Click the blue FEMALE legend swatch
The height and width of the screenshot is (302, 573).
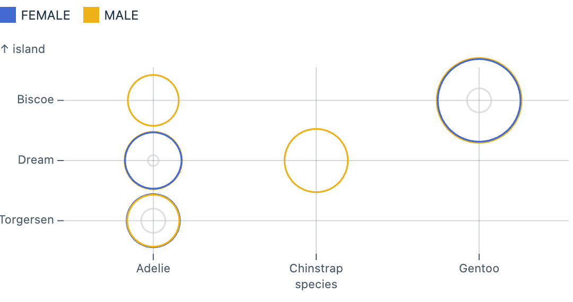pos(7,15)
